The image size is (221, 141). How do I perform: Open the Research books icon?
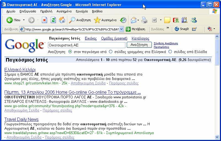click(x=184, y=20)
